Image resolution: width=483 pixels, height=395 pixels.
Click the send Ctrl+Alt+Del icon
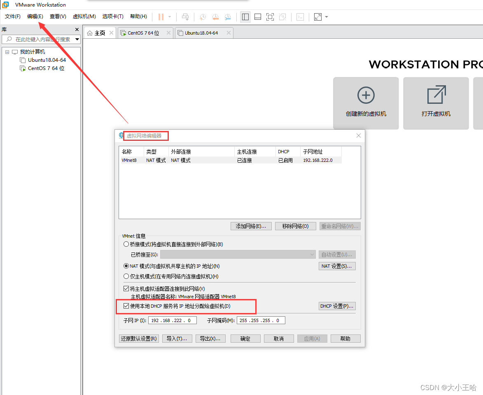[185, 17]
